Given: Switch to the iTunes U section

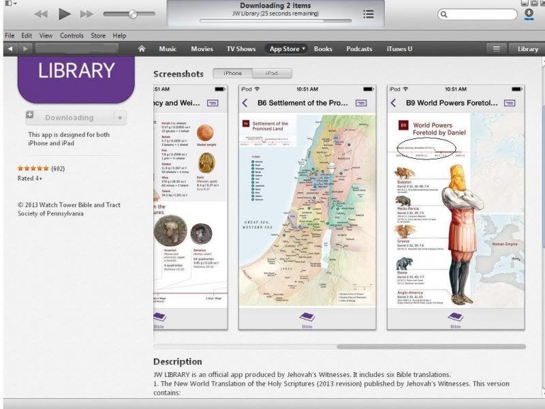Looking at the screenshot, I should (399, 48).
